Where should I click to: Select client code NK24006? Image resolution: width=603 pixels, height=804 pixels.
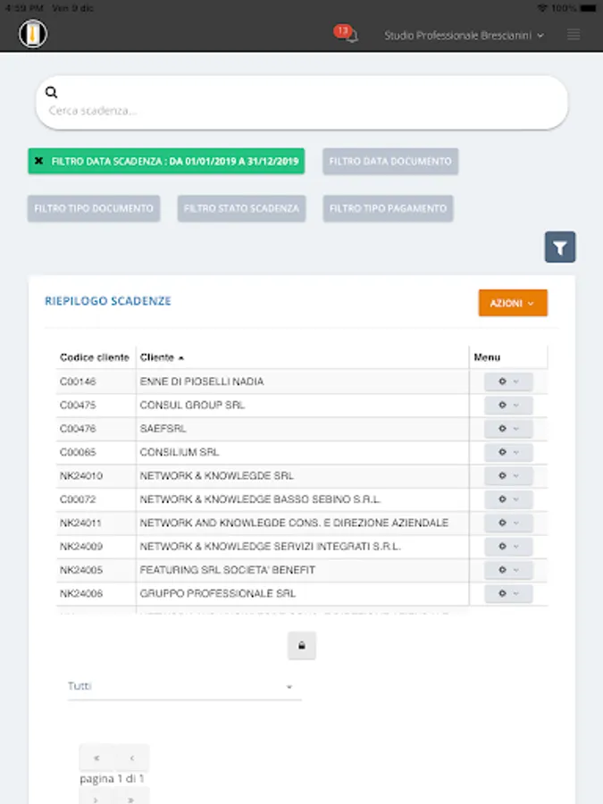pyautogui.click(x=81, y=594)
